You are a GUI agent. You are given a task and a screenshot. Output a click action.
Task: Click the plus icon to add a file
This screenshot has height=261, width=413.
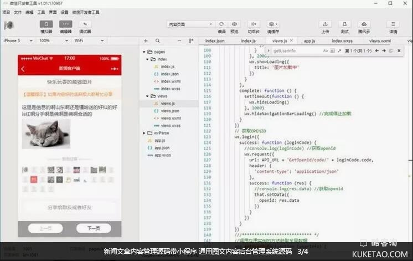click(x=146, y=41)
